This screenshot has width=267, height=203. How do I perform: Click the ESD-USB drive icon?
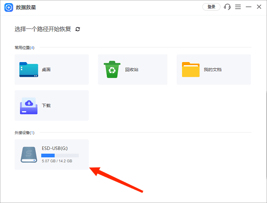coord(29,154)
